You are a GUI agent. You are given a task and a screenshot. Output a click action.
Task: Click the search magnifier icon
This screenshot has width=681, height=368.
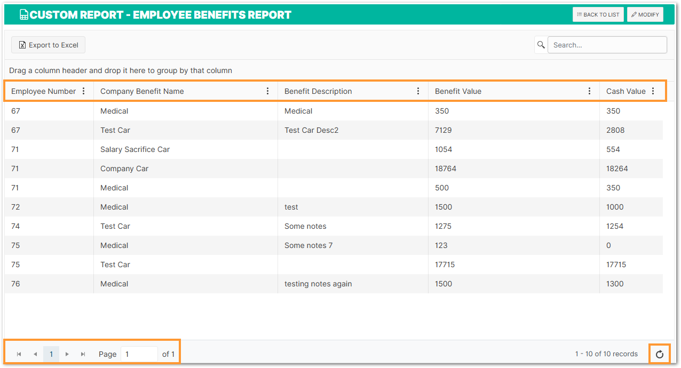541,45
